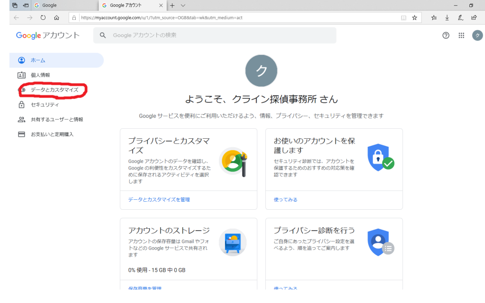Open the favorites hub icon
This screenshot has width=485, height=303.
tap(434, 18)
